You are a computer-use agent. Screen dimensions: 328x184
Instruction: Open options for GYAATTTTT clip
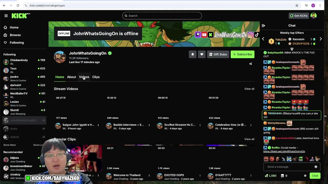coord(251,176)
